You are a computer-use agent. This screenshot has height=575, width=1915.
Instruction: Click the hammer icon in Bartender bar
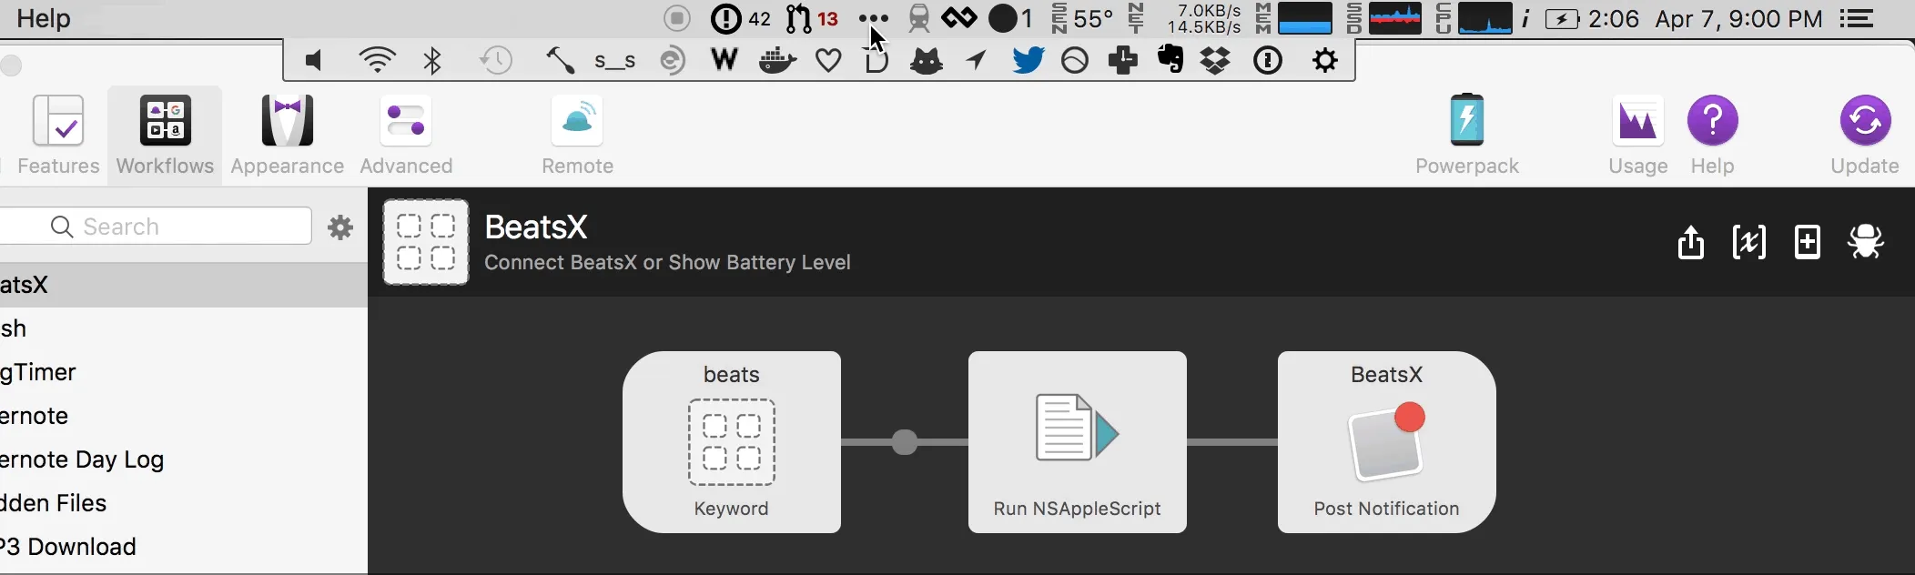click(560, 61)
